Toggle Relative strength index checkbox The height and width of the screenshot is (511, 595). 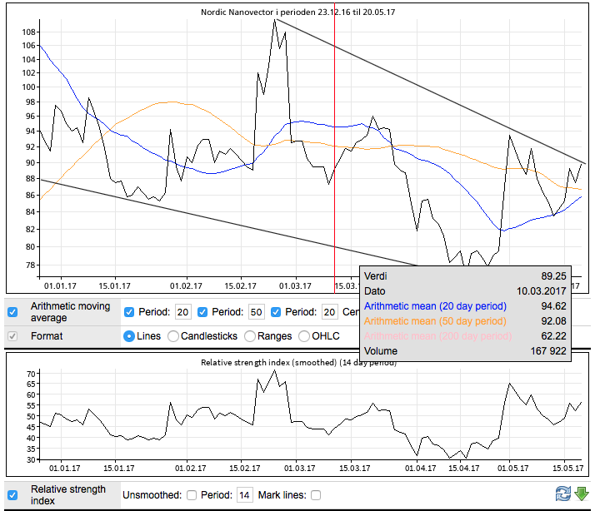click(x=12, y=495)
